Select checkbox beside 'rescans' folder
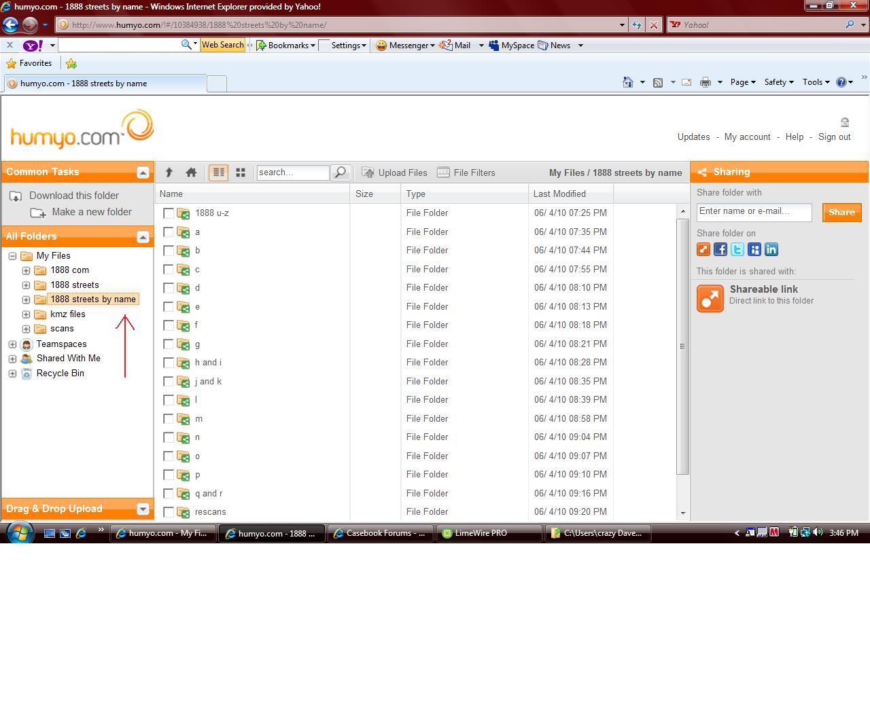870x726 pixels. click(x=169, y=512)
